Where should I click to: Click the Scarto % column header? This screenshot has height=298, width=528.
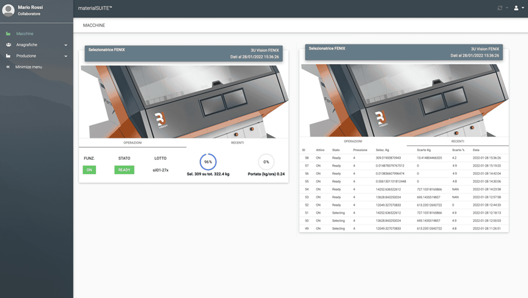point(458,150)
